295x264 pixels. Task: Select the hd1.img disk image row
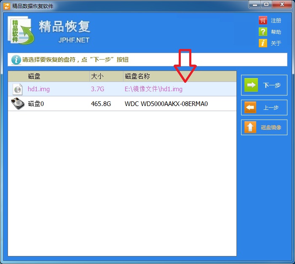pos(122,89)
